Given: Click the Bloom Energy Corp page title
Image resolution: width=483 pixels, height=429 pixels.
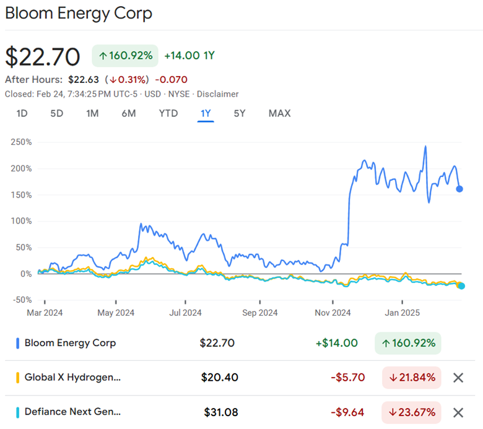Looking at the screenshot, I should point(79,13).
